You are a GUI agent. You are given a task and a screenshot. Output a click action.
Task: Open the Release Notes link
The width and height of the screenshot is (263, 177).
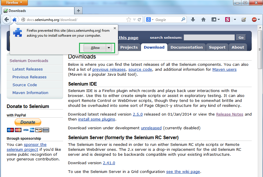[x=230, y=114]
